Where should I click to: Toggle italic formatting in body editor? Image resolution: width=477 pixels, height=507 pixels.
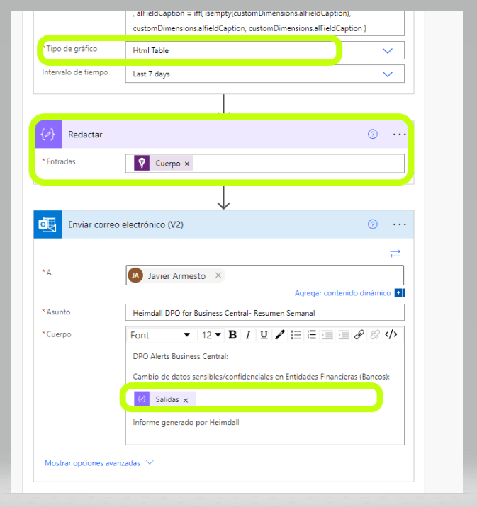tap(248, 335)
